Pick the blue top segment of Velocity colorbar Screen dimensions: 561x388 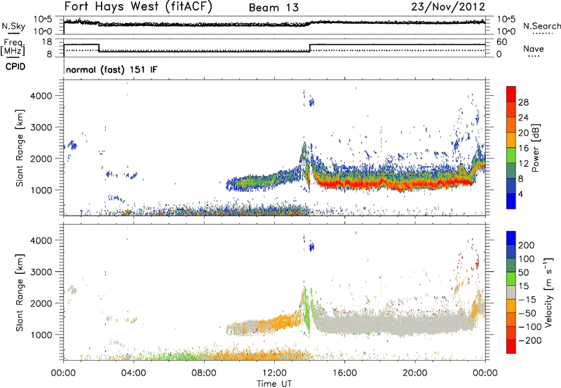(x=511, y=238)
